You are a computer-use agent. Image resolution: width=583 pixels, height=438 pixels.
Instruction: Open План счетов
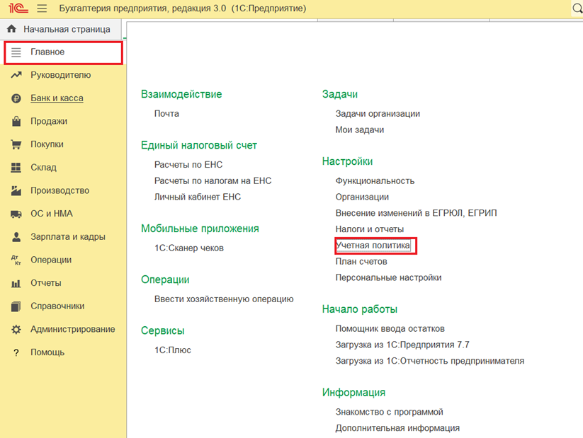361,262
